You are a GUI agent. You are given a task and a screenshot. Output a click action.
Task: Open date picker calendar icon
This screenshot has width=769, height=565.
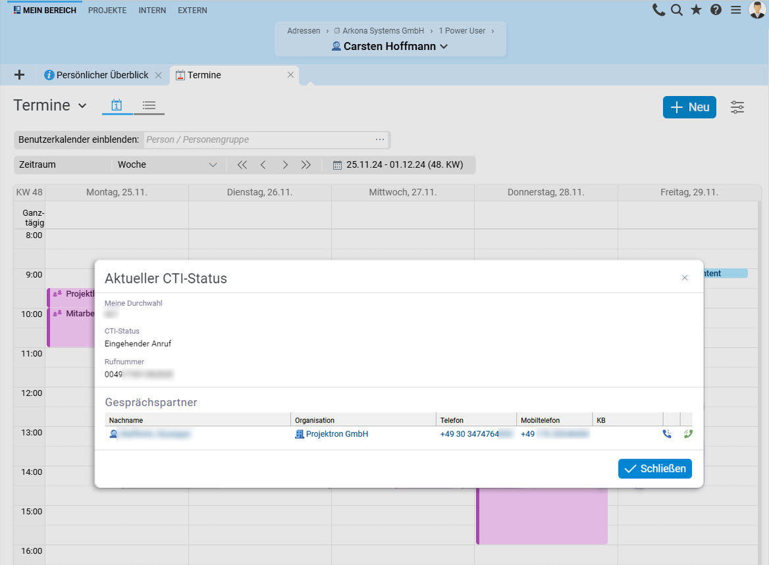tap(337, 165)
